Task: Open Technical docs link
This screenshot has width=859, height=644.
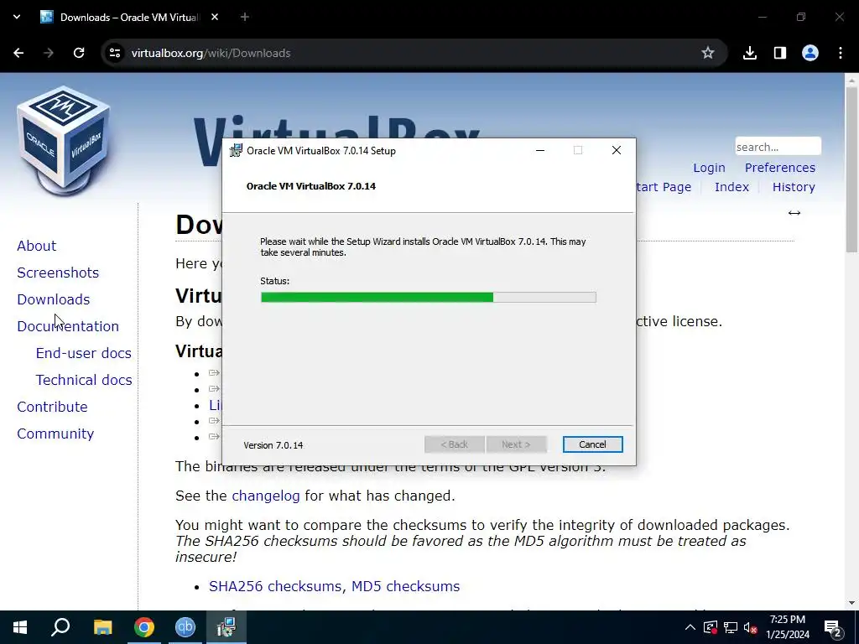Action: tap(84, 380)
